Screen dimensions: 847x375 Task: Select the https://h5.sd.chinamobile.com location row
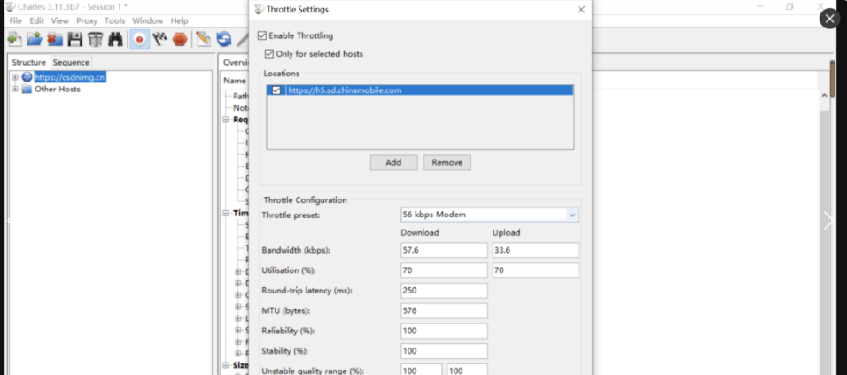pyautogui.click(x=420, y=90)
